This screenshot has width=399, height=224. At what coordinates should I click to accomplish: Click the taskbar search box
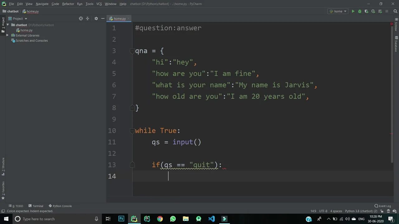point(57,219)
